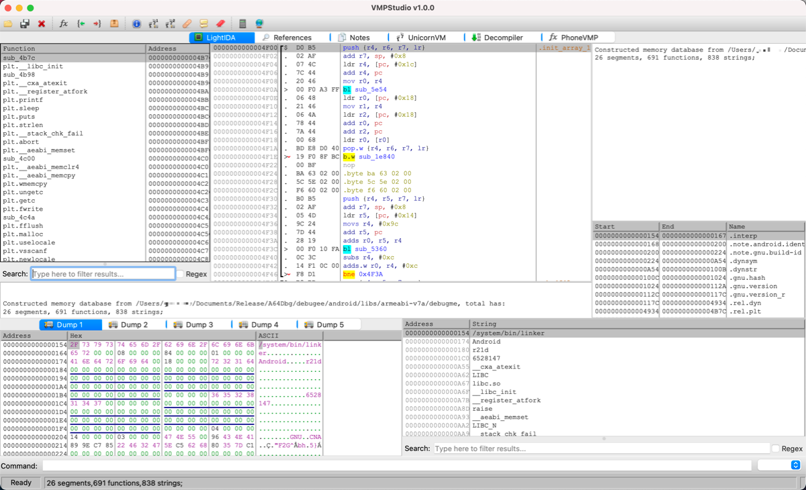Click the red eraser toolbar icon
The height and width of the screenshot is (490, 806).
pos(220,23)
